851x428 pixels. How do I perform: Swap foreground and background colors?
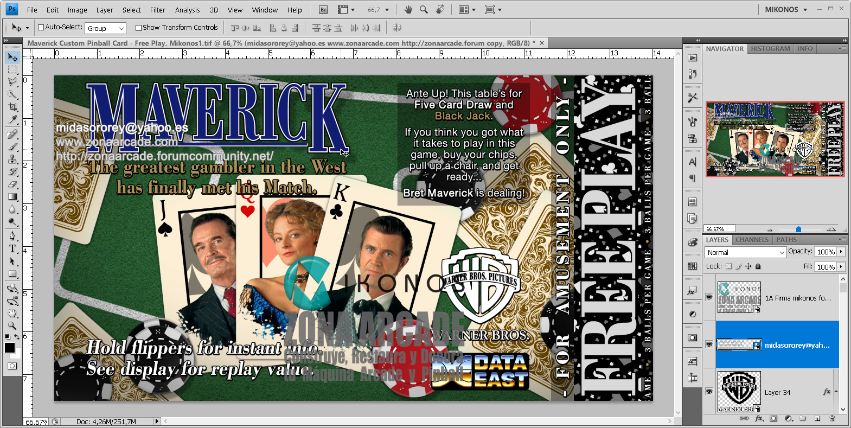point(17,337)
